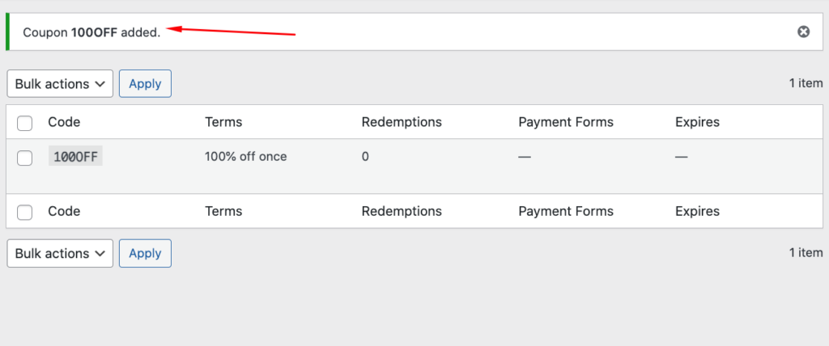Open the 100OFF coupon code in the row
The image size is (829, 346).
76,157
